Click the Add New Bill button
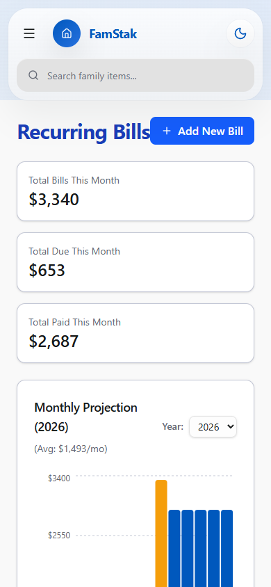Image resolution: width=271 pixels, height=587 pixels. click(202, 131)
